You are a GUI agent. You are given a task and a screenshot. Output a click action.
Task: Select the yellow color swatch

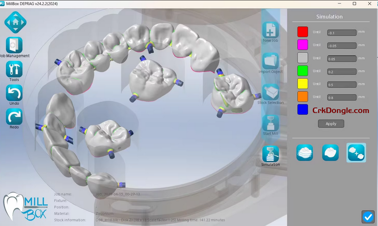click(302, 84)
